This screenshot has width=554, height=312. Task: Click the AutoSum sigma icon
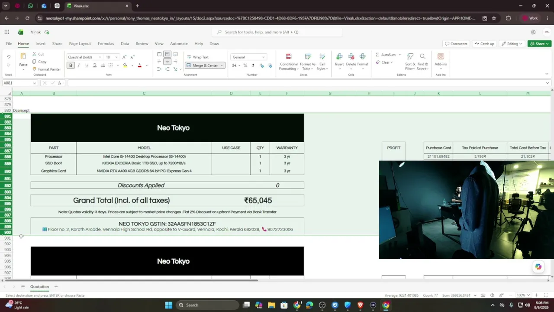point(377,55)
